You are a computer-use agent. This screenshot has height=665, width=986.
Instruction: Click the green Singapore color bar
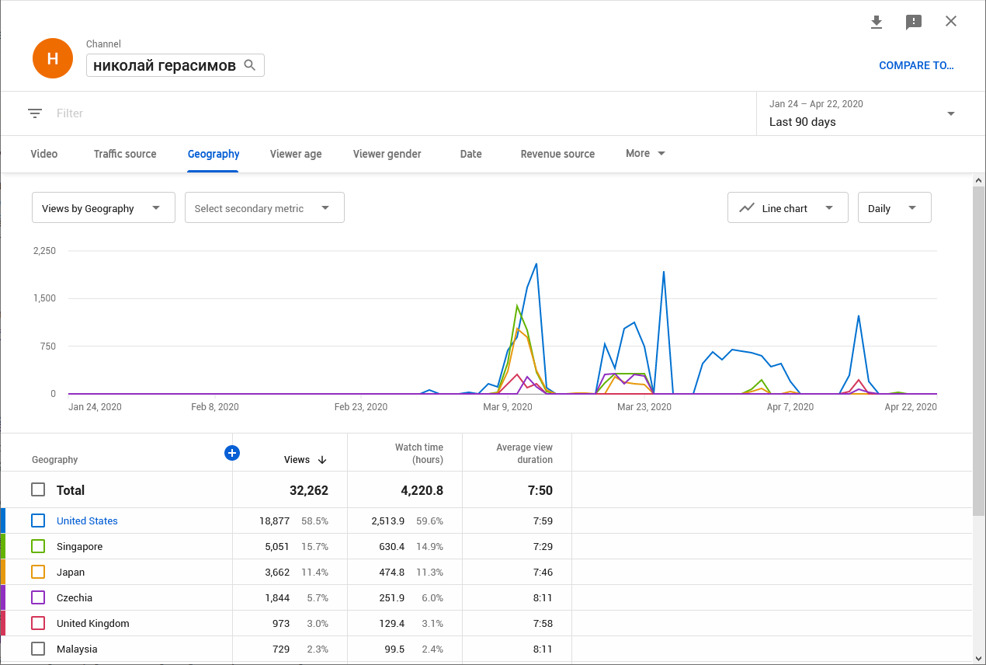tap(2, 546)
